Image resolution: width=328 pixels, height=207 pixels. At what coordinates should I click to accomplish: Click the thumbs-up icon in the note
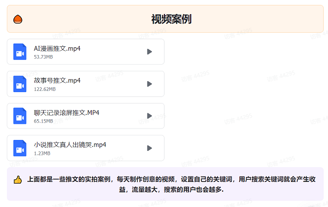tap(18, 179)
